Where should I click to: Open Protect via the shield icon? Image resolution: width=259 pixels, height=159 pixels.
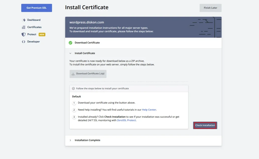pyautogui.click(x=24, y=34)
